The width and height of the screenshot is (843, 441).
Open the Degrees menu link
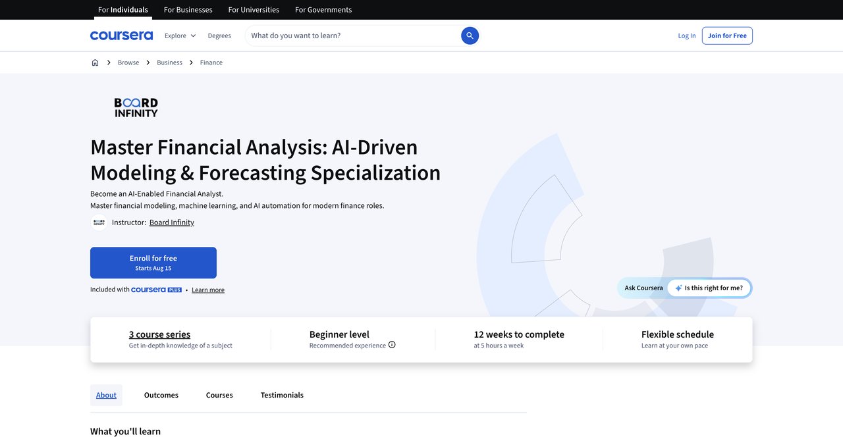(x=219, y=36)
